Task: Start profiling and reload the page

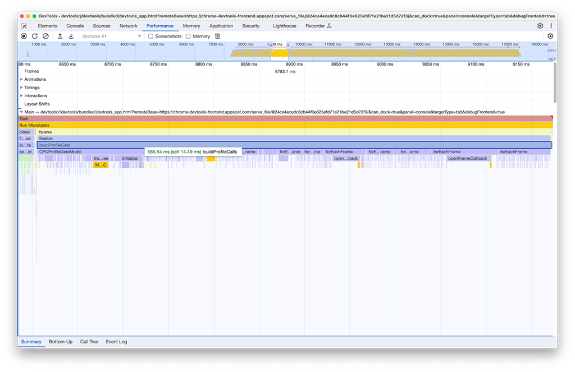Action: click(34, 36)
